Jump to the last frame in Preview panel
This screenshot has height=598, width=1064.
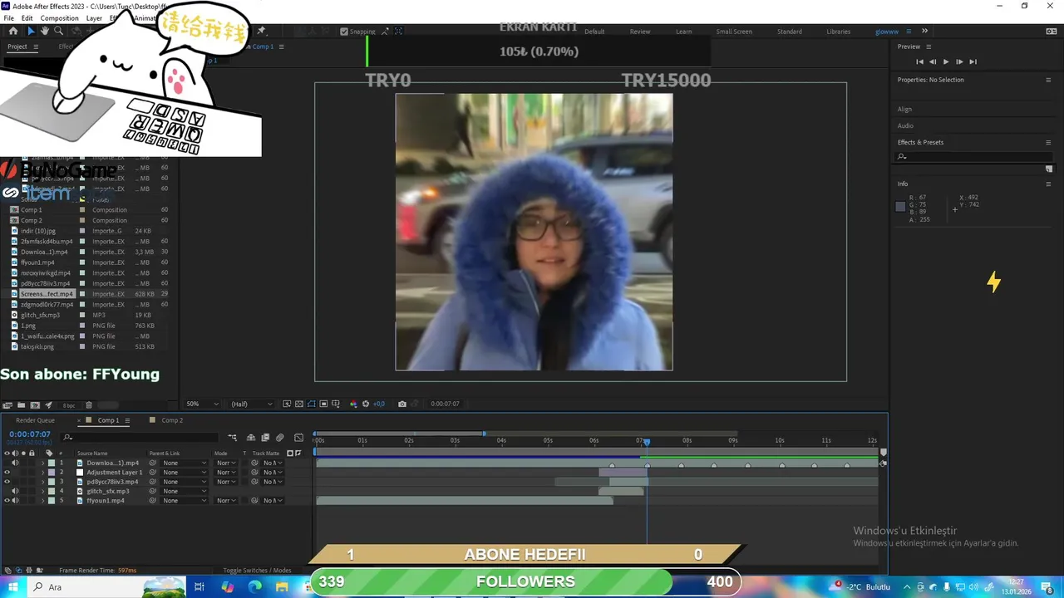click(x=973, y=61)
